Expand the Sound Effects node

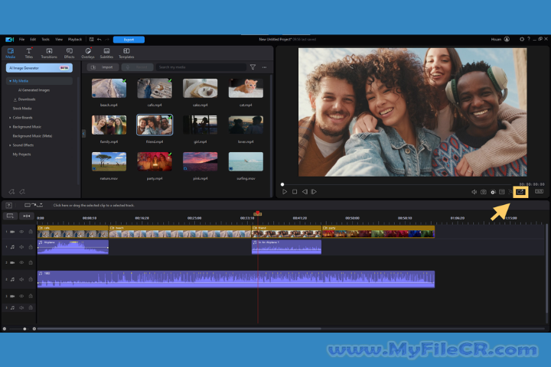tap(10, 145)
